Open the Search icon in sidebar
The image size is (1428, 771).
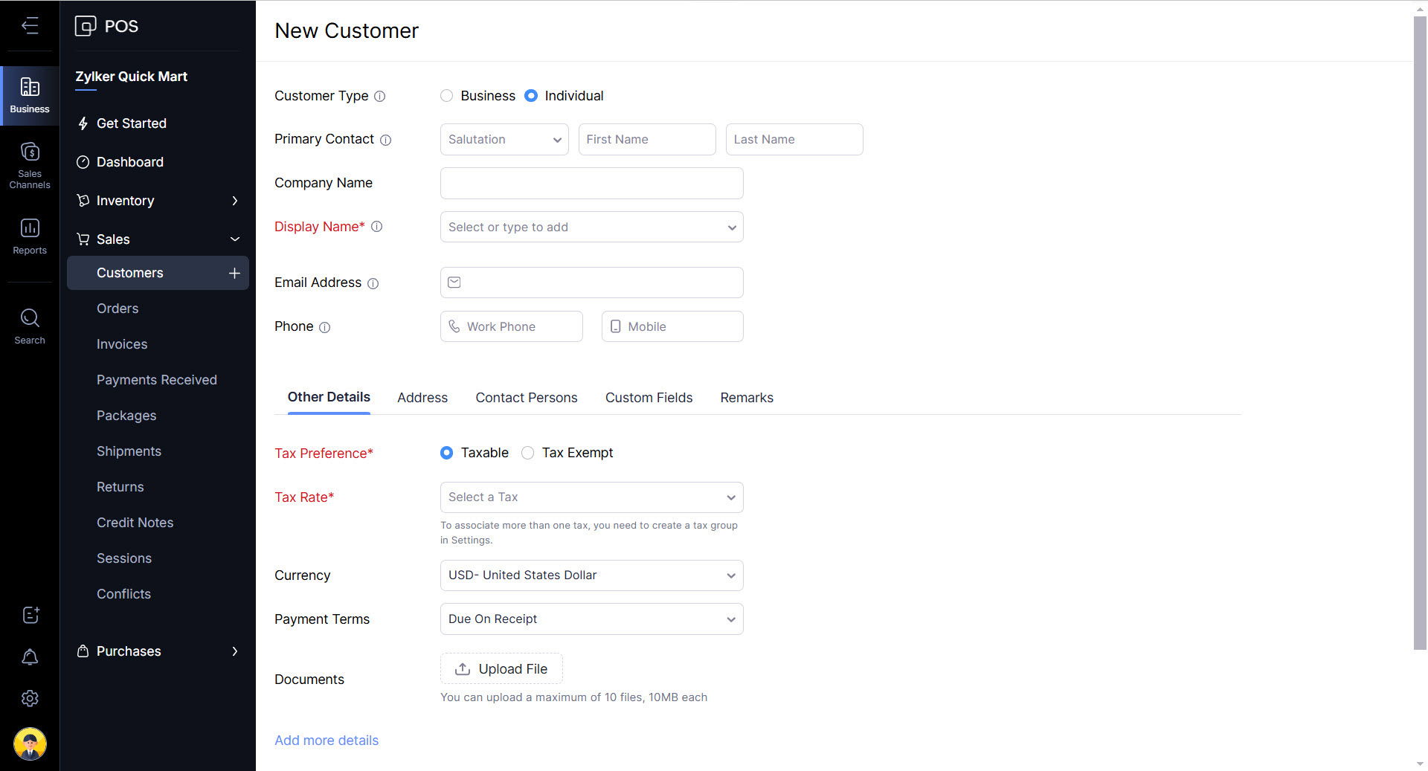(x=30, y=326)
